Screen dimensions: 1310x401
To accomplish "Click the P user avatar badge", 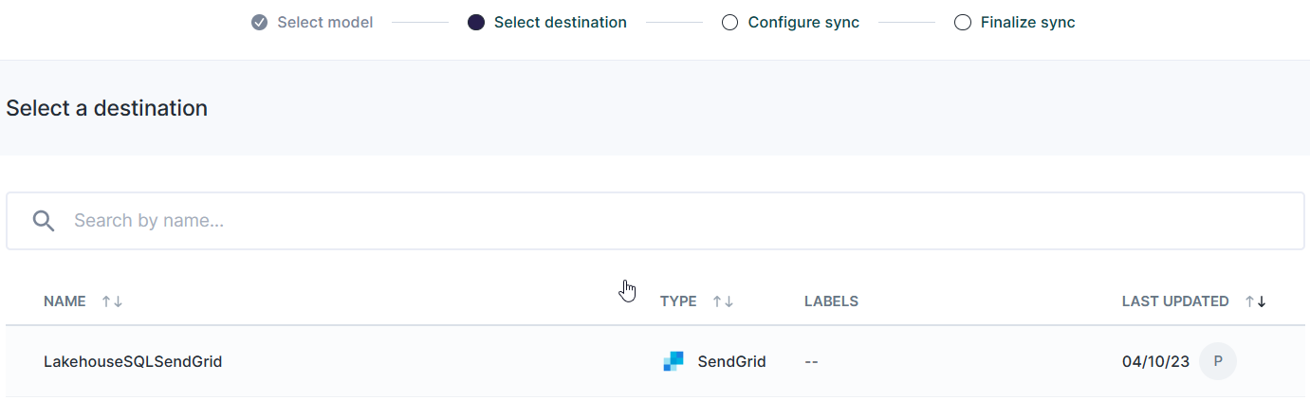I will click(x=1218, y=361).
